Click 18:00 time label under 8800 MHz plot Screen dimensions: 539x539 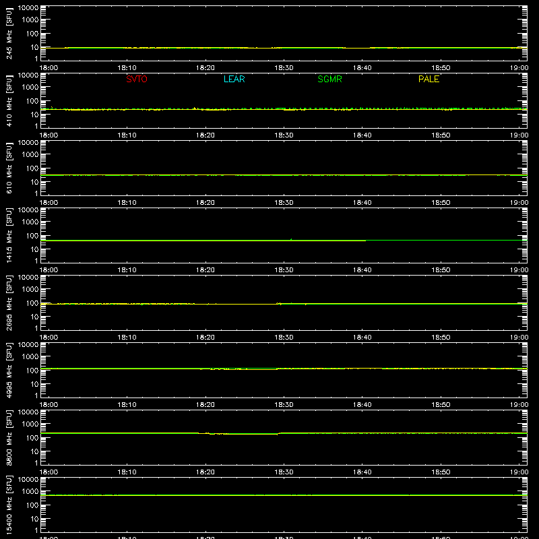pos(49,472)
